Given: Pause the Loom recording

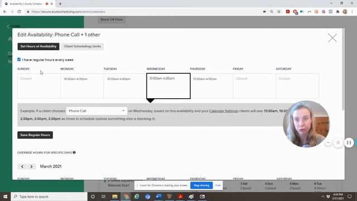Looking at the screenshot, I should pos(349,143).
